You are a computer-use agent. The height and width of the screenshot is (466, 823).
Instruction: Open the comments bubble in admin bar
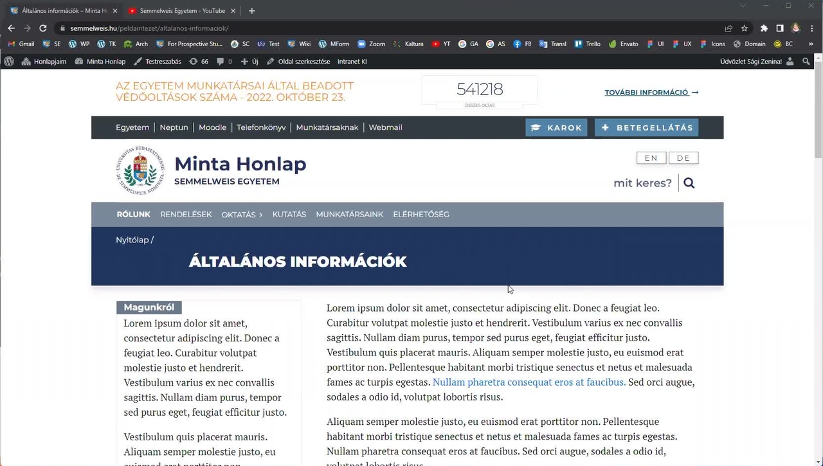pyautogui.click(x=224, y=62)
